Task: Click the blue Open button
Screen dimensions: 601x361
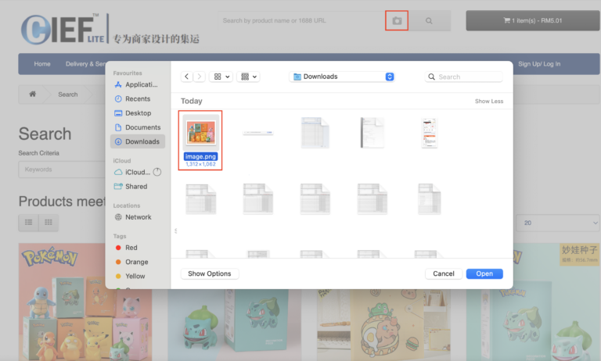Action: 484,273
